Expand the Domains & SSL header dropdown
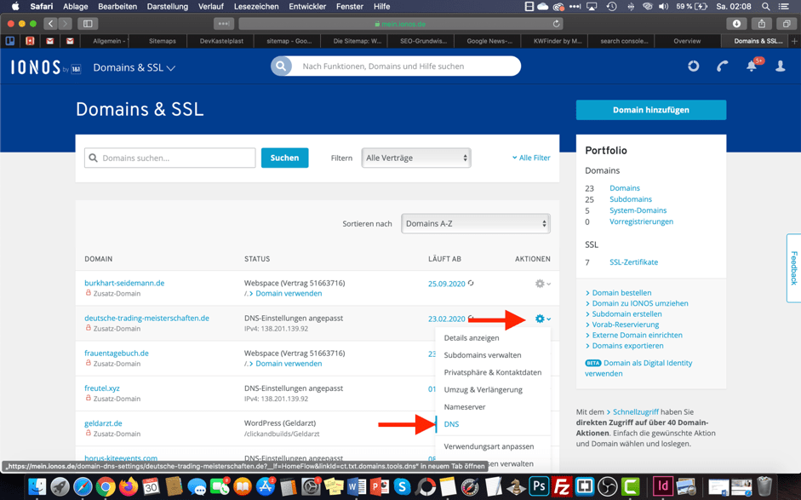The image size is (801, 500). pyautogui.click(x=134, y=67)
